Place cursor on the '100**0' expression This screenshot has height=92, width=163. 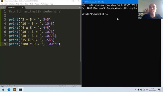(53, 44)
